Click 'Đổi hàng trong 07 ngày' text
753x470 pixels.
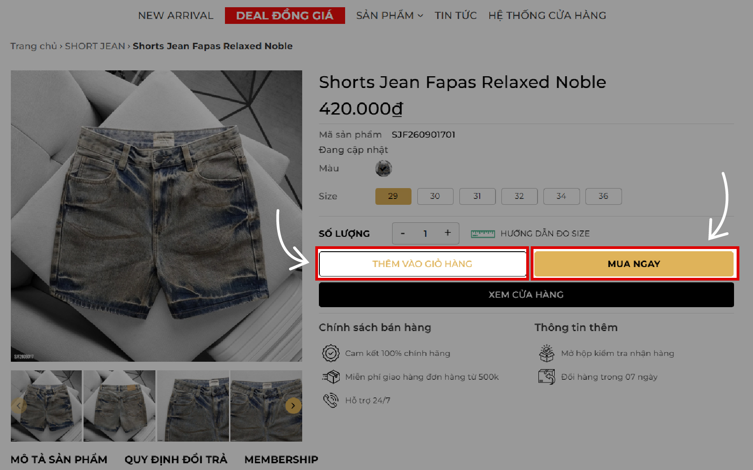pyautogui.click(x=609, y=377)
